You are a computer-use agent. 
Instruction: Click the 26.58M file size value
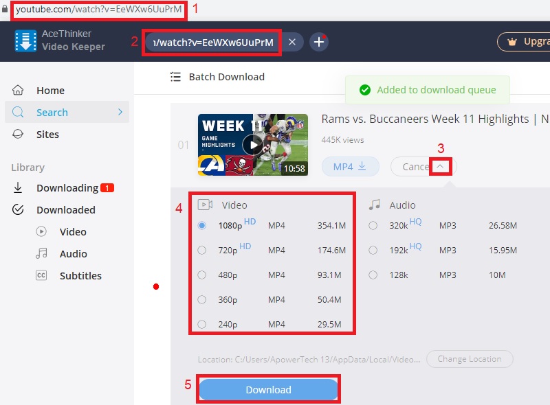(x=503, y=225)
